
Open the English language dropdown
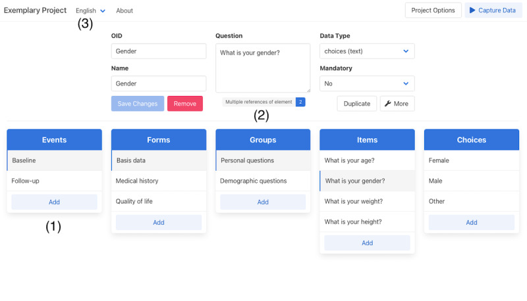pyautogui.click(x=90, y=11)
